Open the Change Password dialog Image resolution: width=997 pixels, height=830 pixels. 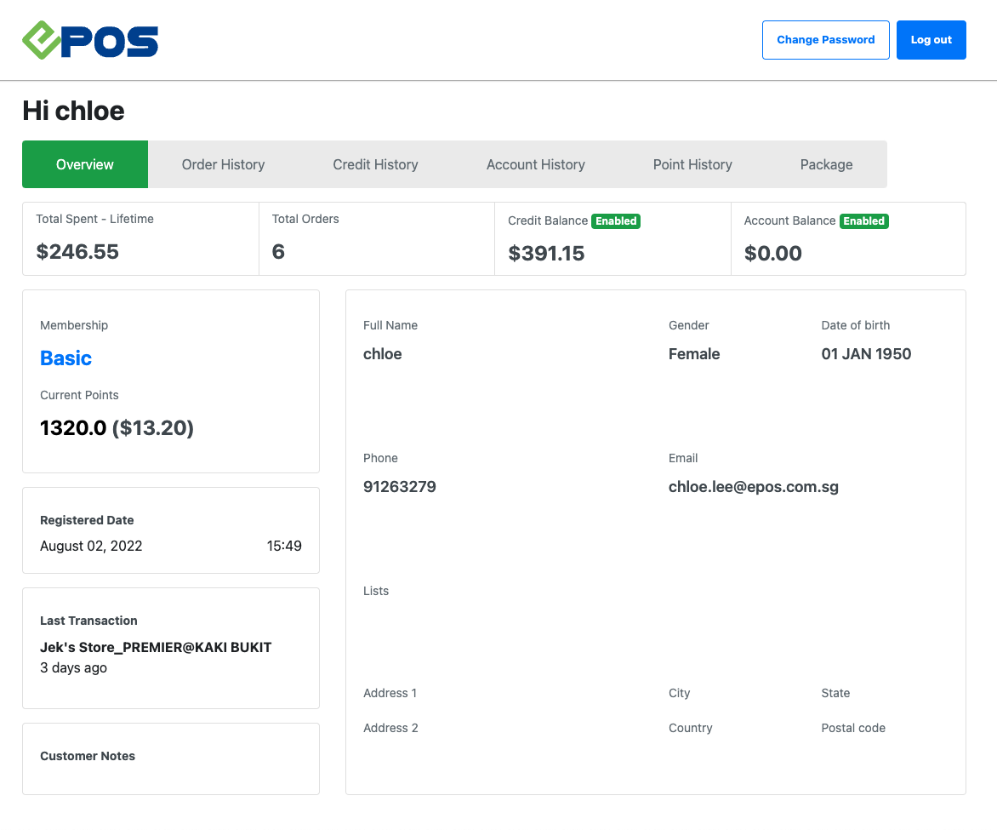click(825, 40)
